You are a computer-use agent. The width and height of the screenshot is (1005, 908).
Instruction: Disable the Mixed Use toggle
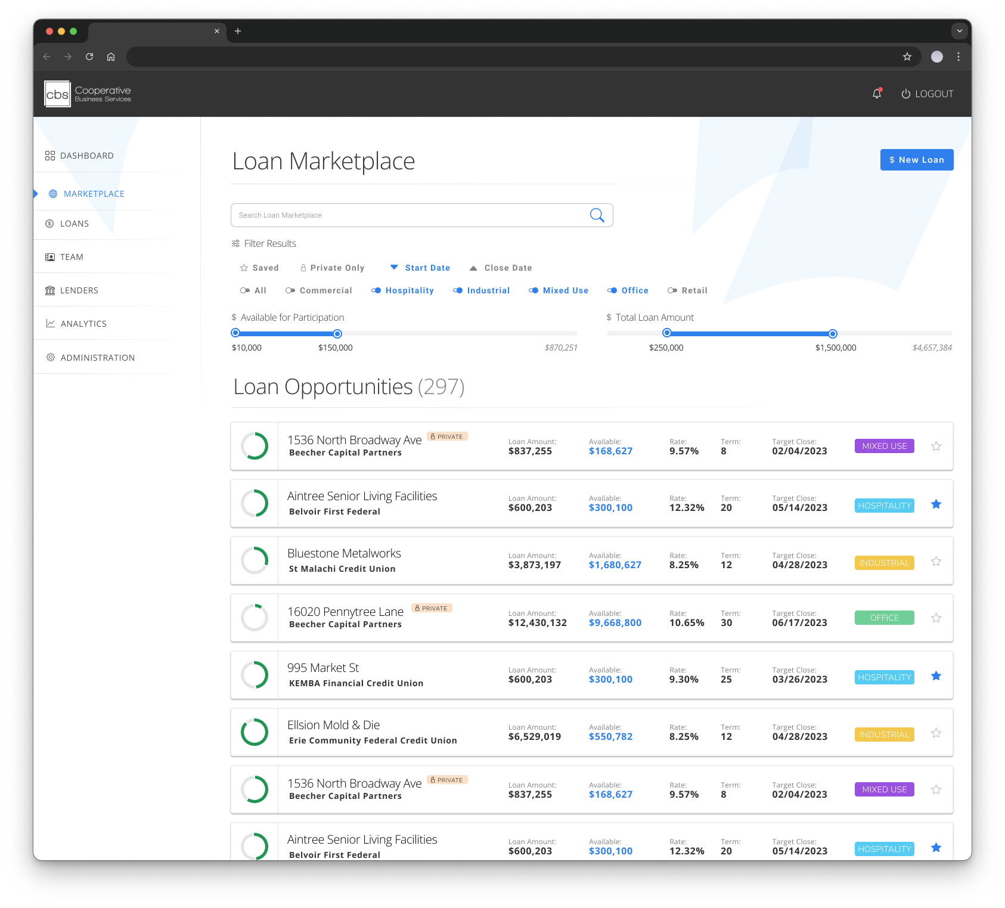(x=559, y=290)
